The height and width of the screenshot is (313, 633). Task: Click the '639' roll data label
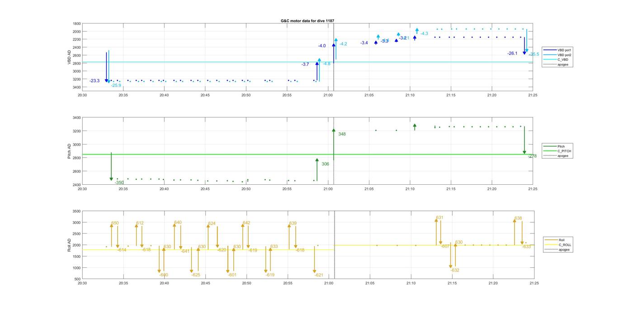point(293,224)
